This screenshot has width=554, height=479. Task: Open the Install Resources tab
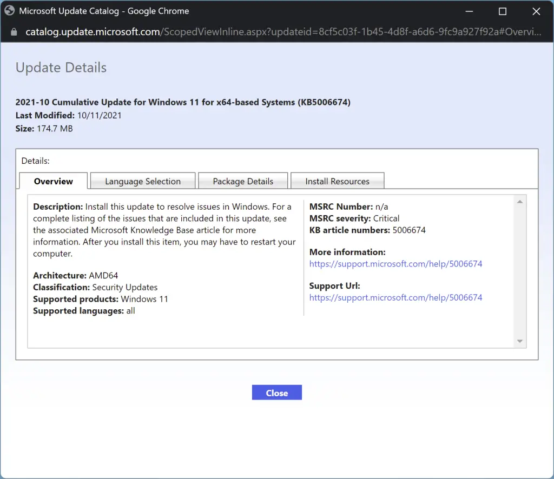tap(337, 181)
